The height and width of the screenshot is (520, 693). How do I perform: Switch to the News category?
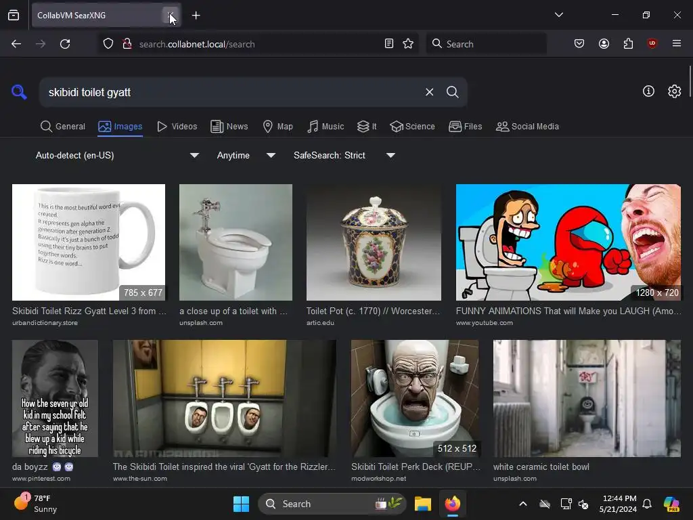[229, 127]
